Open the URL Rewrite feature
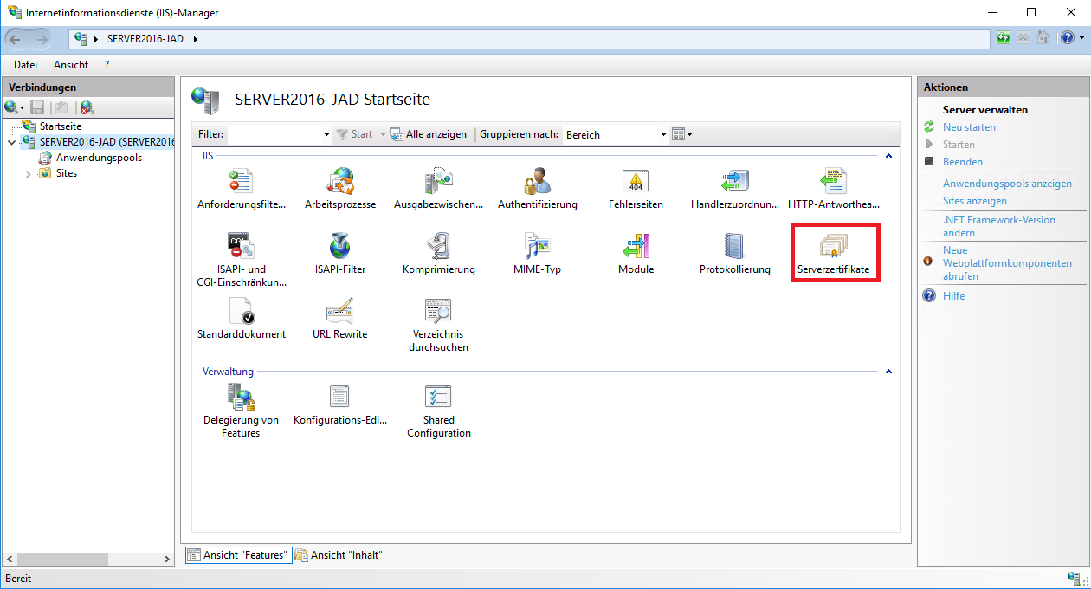 pyautogui.click(x=339, y=312)
